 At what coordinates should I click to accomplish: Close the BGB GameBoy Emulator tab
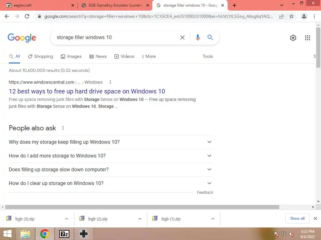(148, 6)
